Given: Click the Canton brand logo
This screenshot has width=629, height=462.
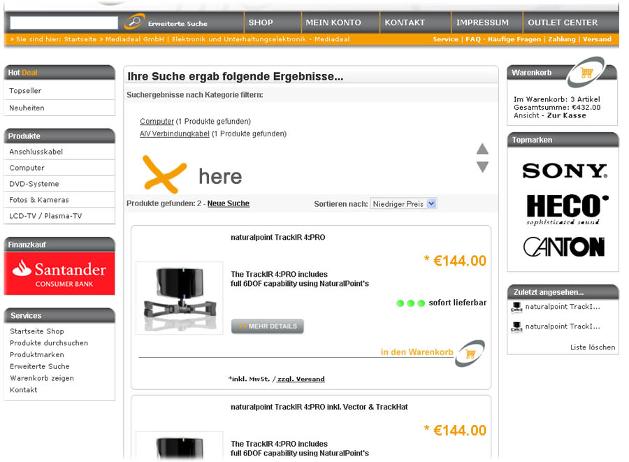Looking at the screenshot, I should (563, 247).
